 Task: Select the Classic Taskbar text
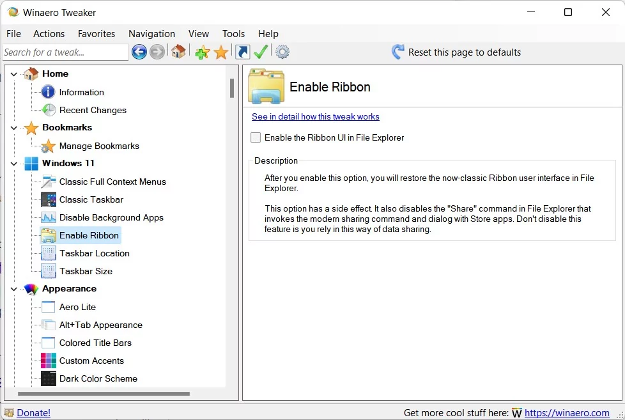(x=91, y=199)
